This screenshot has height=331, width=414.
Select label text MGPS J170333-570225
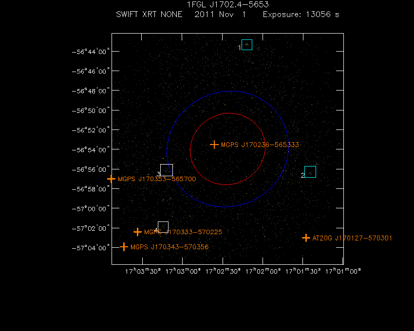pos(183,232)
